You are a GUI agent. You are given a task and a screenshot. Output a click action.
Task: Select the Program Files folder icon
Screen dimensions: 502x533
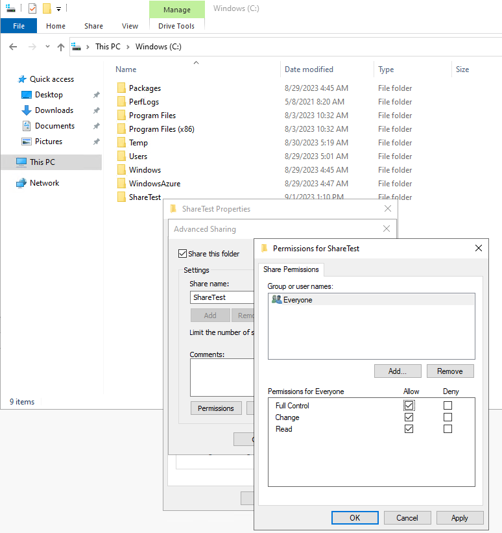(121, 115)
